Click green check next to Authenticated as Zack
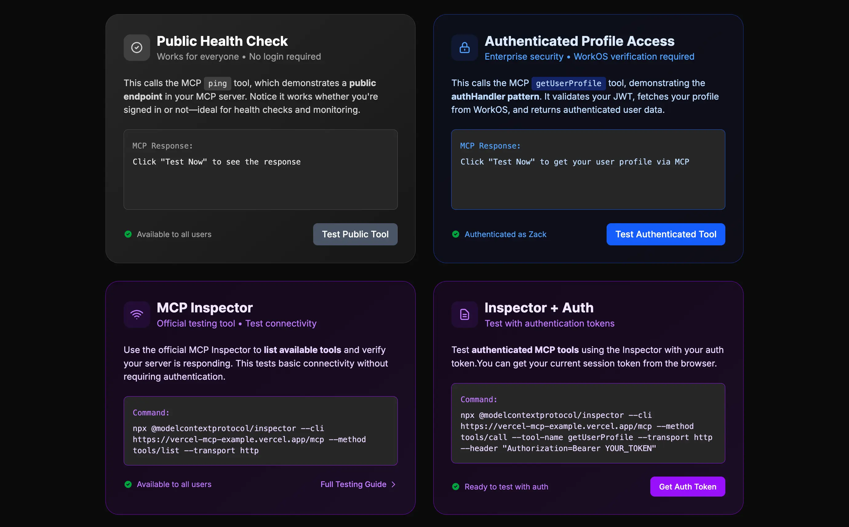 pyautogui.click(x=455, y=234)
